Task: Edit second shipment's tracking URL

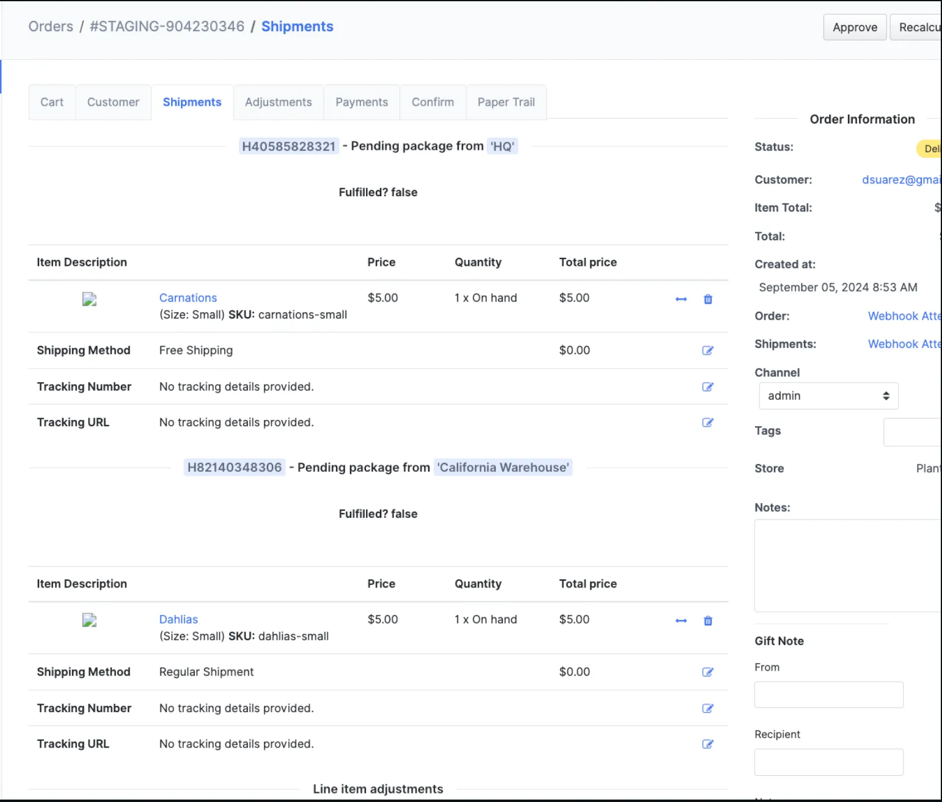Action: tap(708, 744)
